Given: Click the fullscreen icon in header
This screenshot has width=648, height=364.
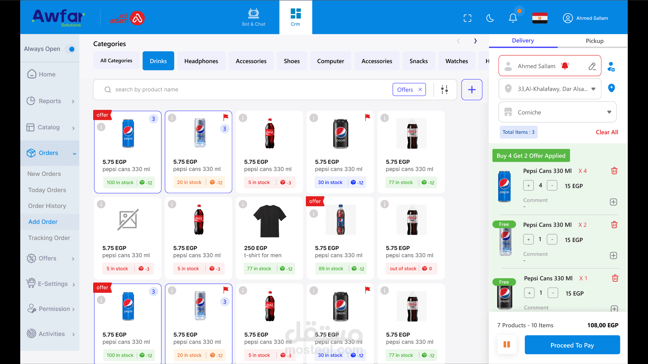Looking at the screenshot, I should click(x=467, y=18).
